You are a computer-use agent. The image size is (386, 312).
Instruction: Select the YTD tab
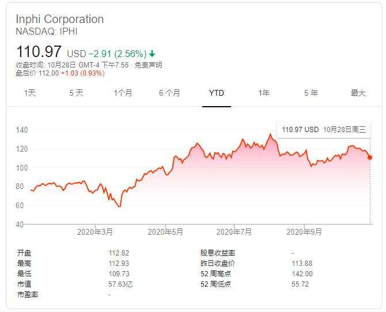[217, 93]
